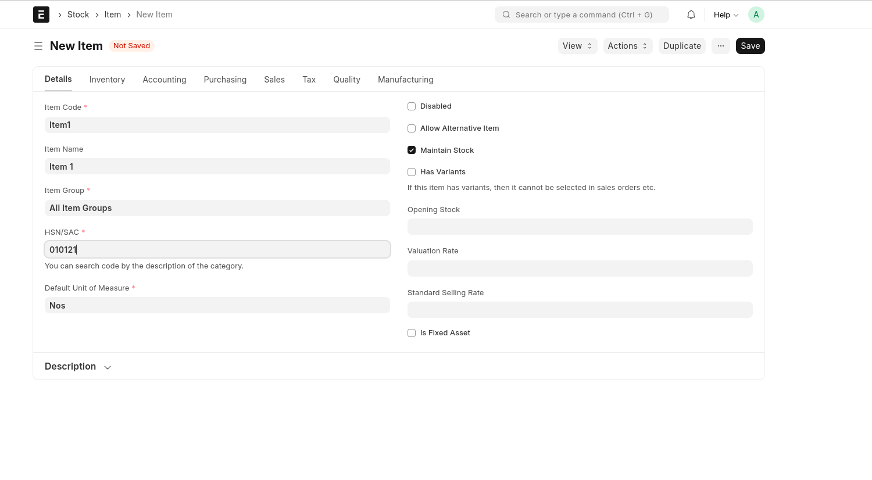
Task: Enable the Is Fixed Asset checkbox
Action: coord(412,333)
